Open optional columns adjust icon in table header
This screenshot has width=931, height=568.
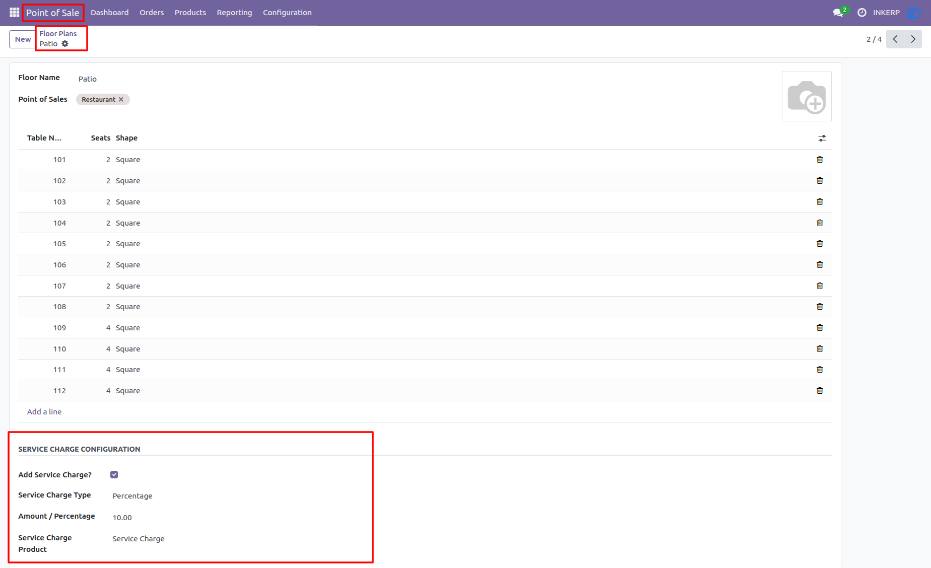[822, 138]
